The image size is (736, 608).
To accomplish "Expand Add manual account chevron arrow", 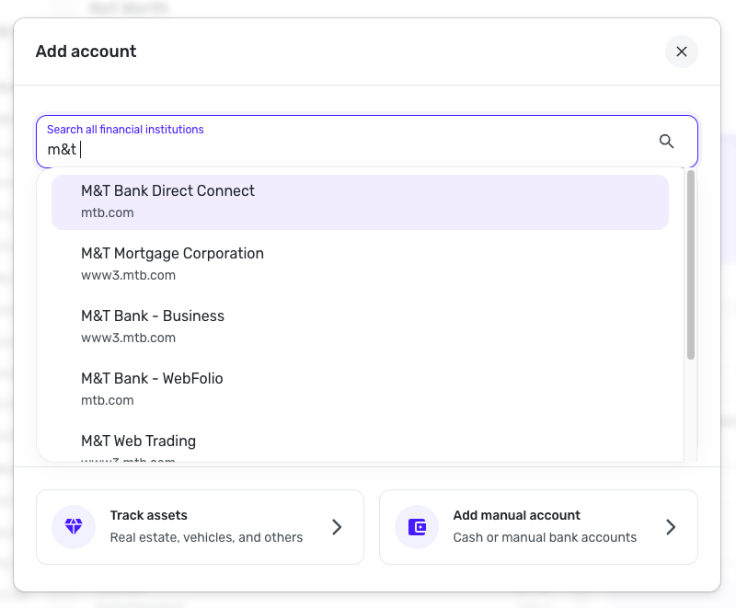I will (x=671, y=527).
